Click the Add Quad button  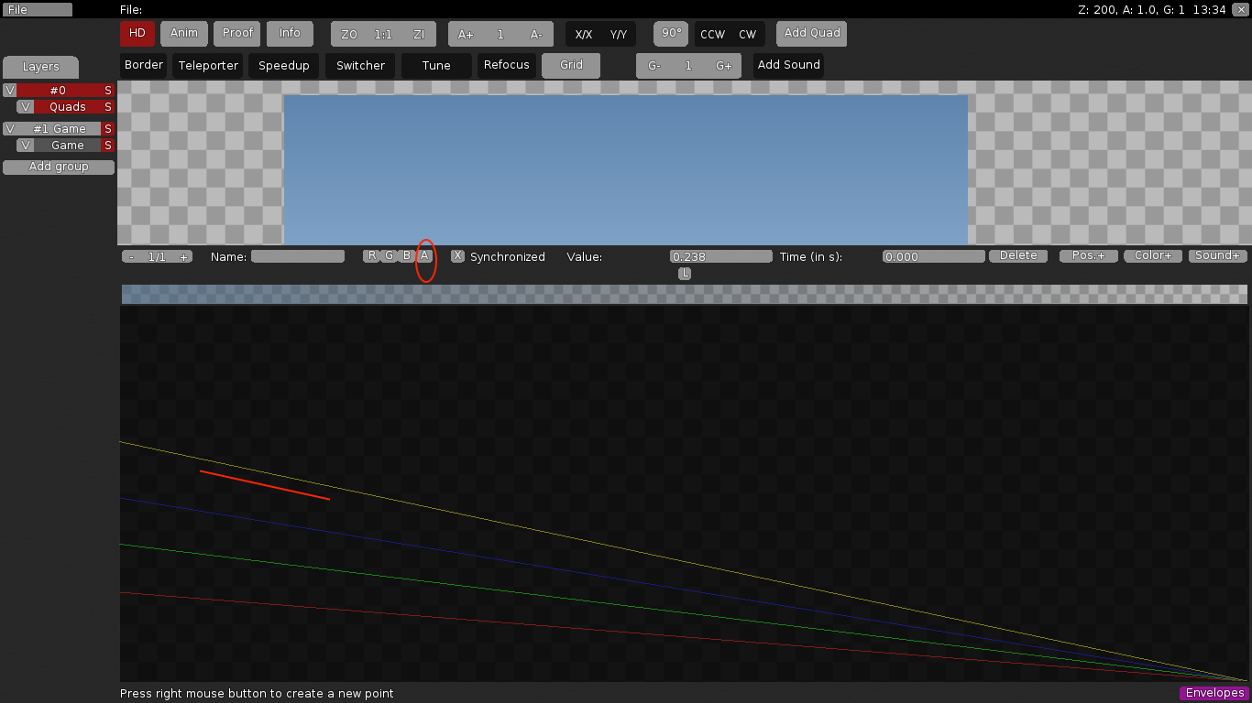pos(811,33)
